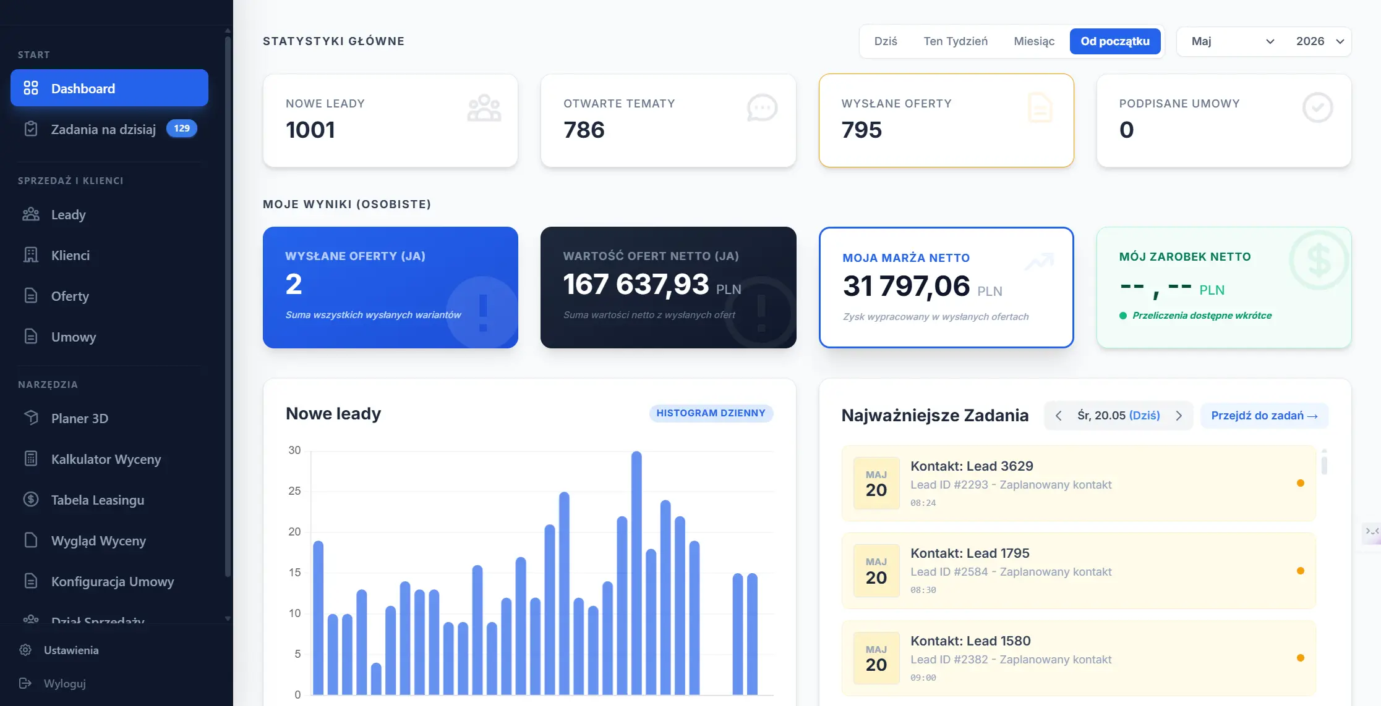Open task Kontakt: Lead 1580
Viewport: 1381px width, 706px height.
(x=1079, y=658)
